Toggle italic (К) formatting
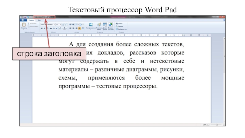 pyautogui.click(x=45, y=28)
